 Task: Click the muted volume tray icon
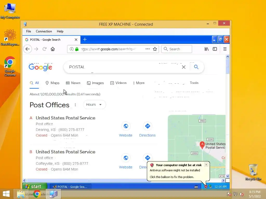242,194
